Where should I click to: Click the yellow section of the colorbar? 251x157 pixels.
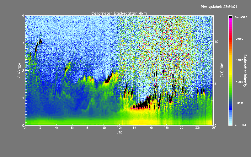coord(230,66)
